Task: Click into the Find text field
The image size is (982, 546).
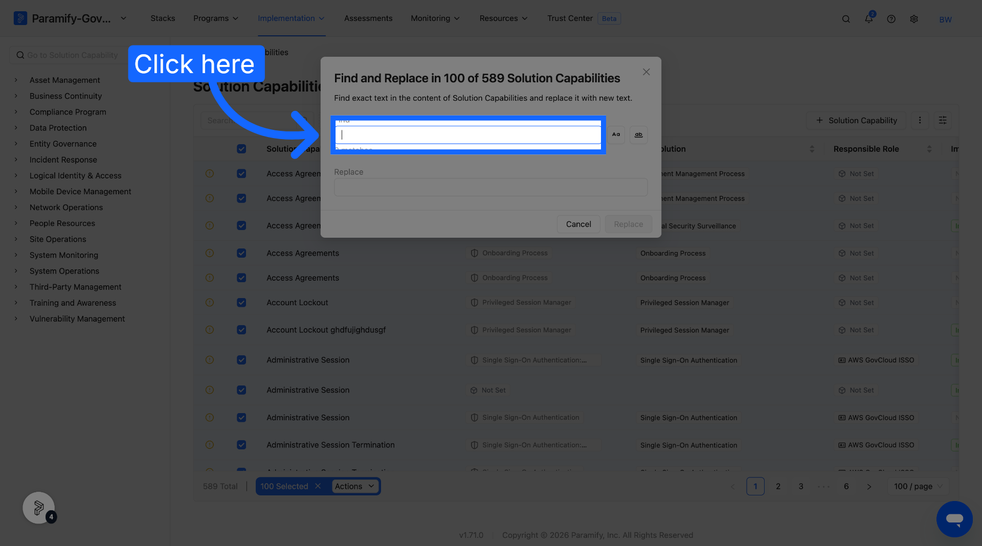Action: [468, 134]
